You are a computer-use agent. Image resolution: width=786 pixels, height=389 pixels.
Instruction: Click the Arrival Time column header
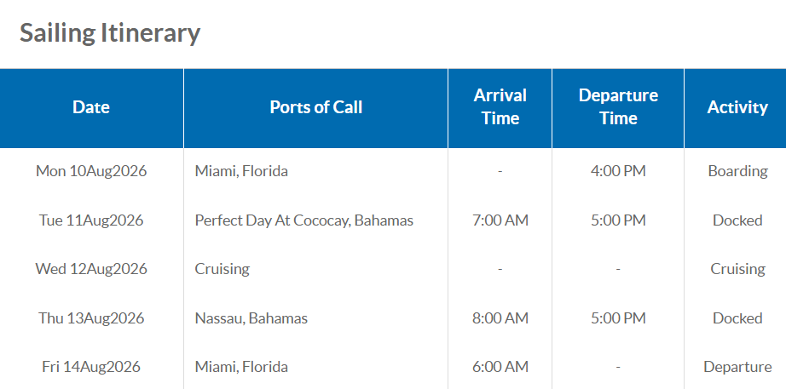pyautogui.click(x=500, y=107)
